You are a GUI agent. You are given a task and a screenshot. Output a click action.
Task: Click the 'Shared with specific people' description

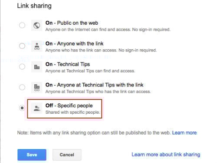[x=72, y=112]
